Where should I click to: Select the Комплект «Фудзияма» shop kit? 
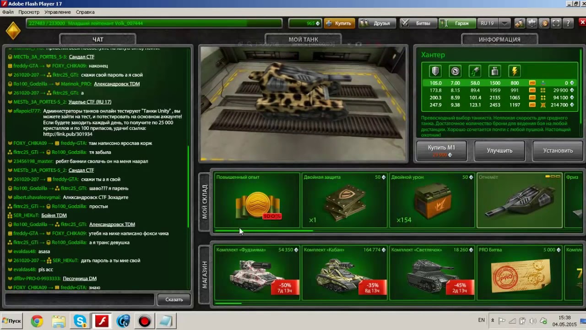257,273
